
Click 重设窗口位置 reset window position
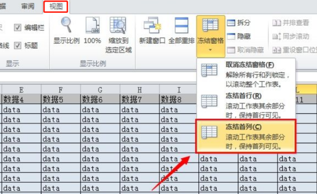coord(295,50)
